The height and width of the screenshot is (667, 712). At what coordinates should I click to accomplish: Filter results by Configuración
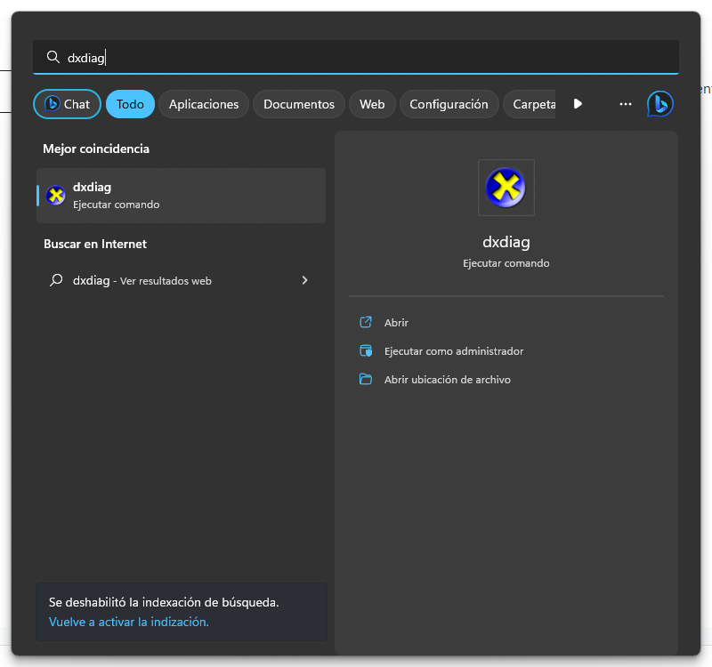coord(449,104)
